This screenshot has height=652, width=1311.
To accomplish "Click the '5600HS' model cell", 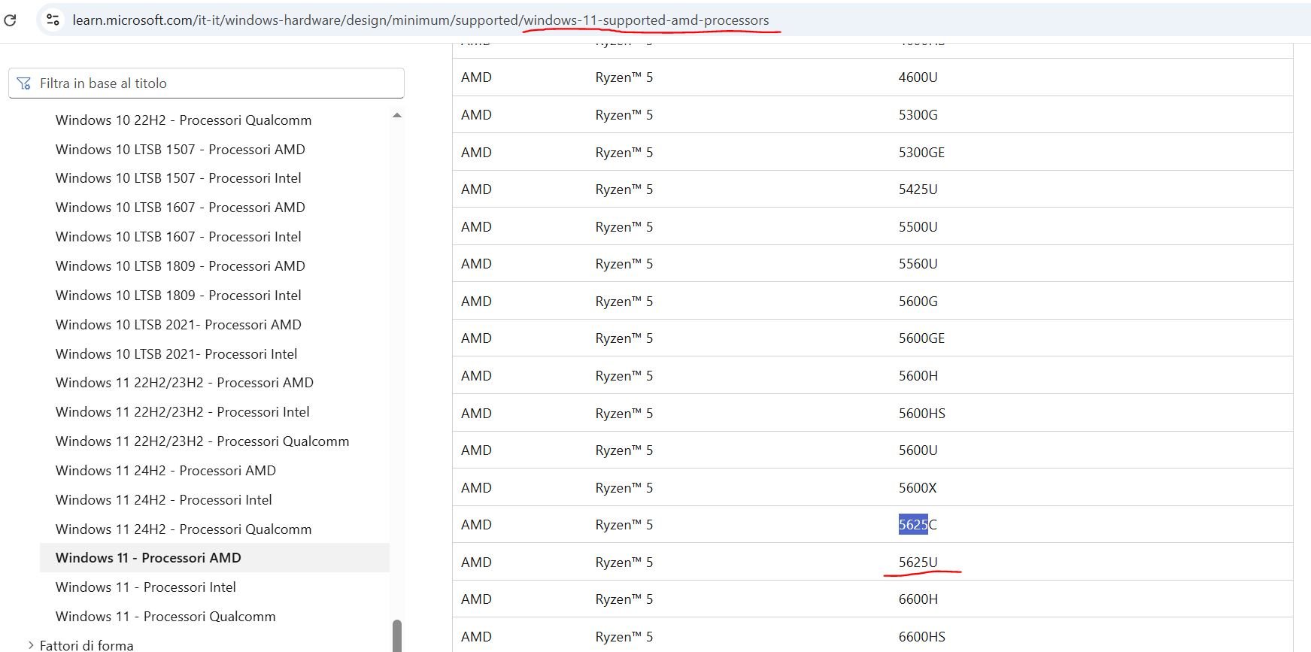I will pyautogui.click(x=921, y=414).
